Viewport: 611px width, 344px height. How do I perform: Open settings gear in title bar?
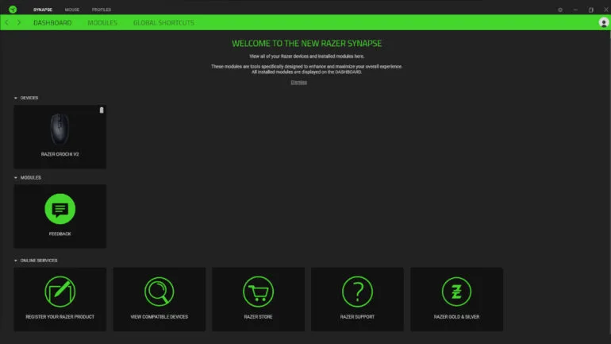[x=560, y=10]
